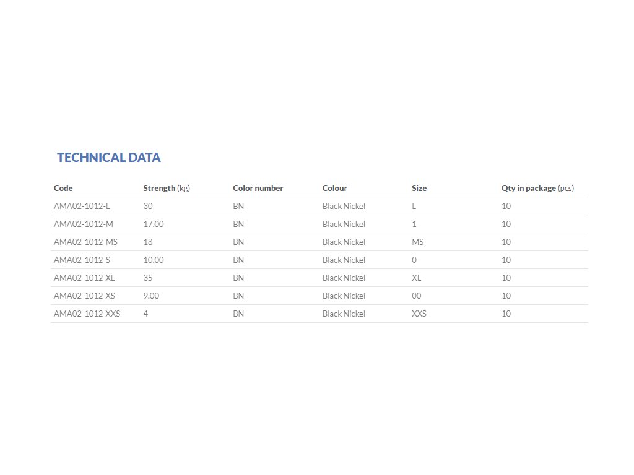Click the TECHNICAL DATA heading
Viewport: 634px width, 475px height.
click(x=109, y=158)
